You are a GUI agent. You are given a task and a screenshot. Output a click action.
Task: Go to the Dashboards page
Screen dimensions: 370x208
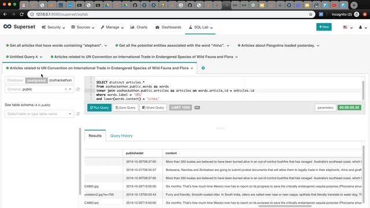(x=168, y=27)
